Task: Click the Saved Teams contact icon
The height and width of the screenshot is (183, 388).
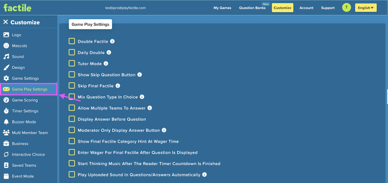Action: tap(6, 166)
